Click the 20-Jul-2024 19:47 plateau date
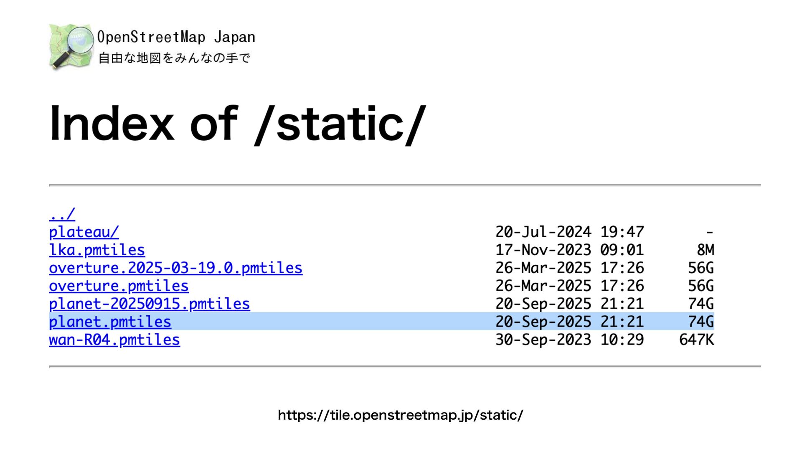The height and width of the screenshot is (451, 802). point(569,232)
